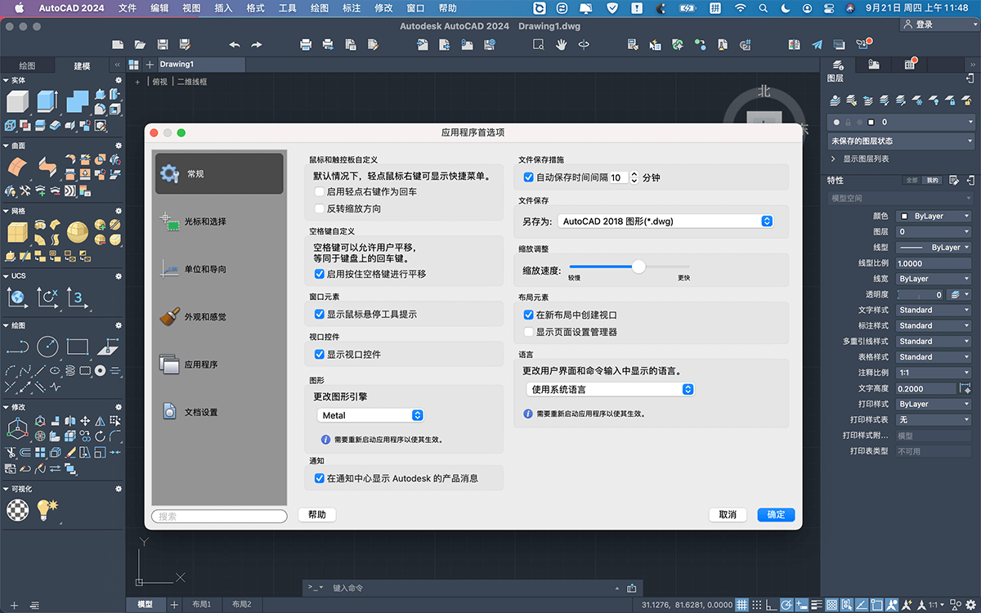981x613 pixels.
Task: Select the Mesh Box tool in 网格 panel
Action: 17,232
